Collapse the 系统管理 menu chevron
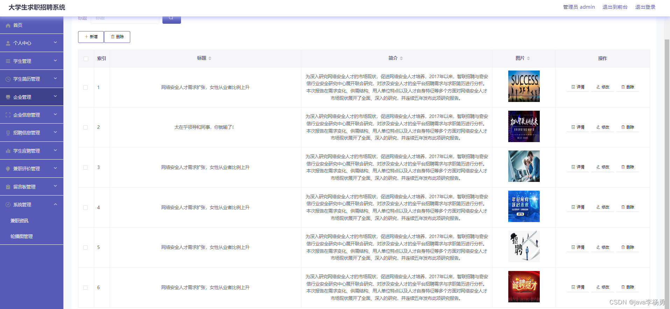The height and width of the screenshot is (309, 670). coord(55,205)
